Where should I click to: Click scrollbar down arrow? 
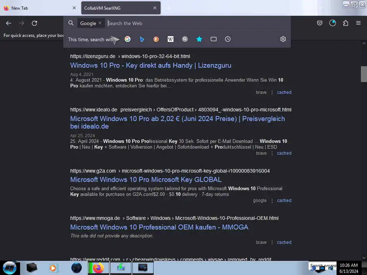[364, 258]
